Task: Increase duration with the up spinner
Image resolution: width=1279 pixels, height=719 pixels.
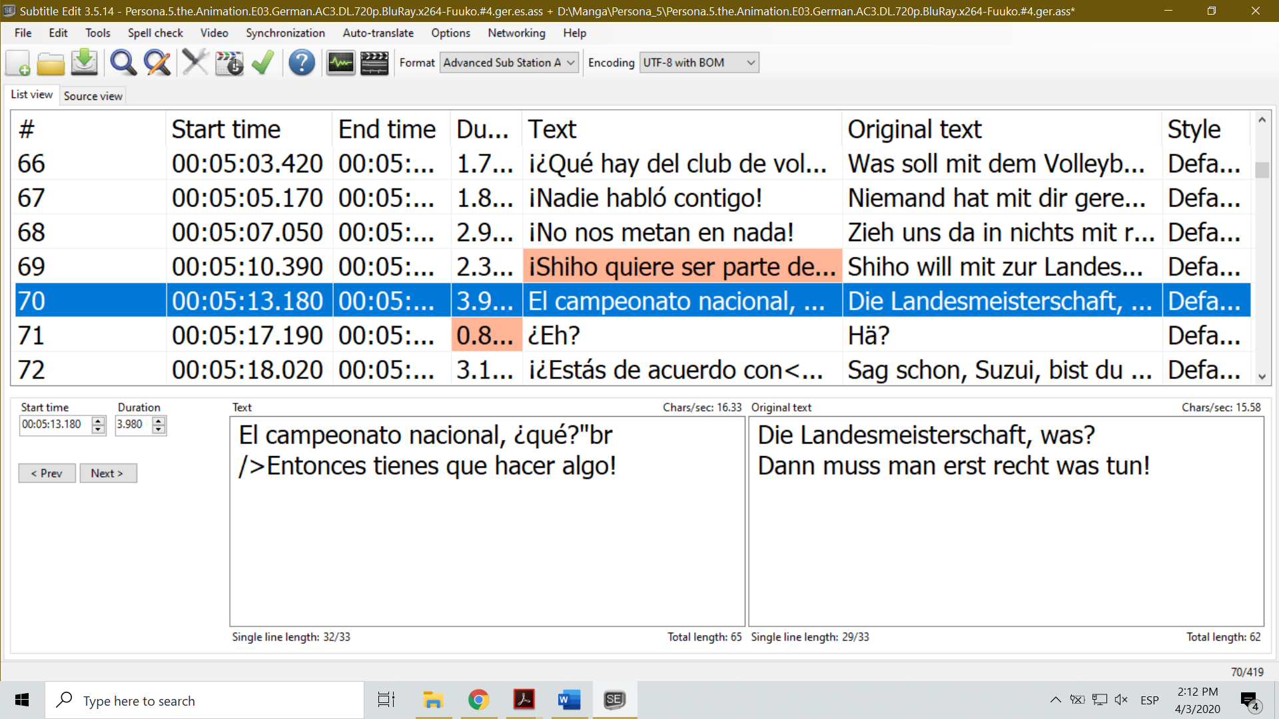Action: point(159,420)
